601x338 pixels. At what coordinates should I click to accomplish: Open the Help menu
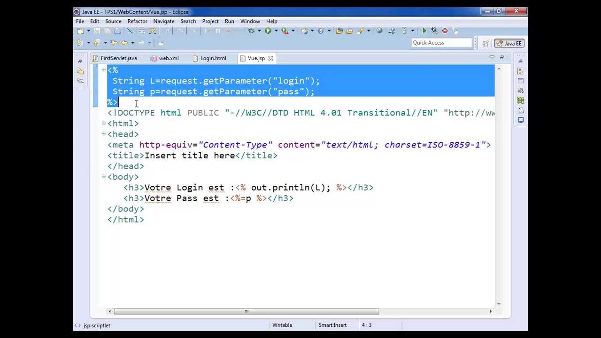(x=271, y=21)
